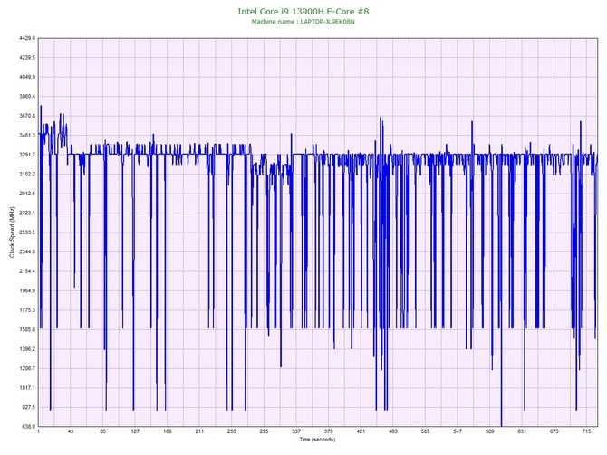This screenshot has width=607, height=455.
Task: Click the 169 time axis tick label
Action: point(168,431)
